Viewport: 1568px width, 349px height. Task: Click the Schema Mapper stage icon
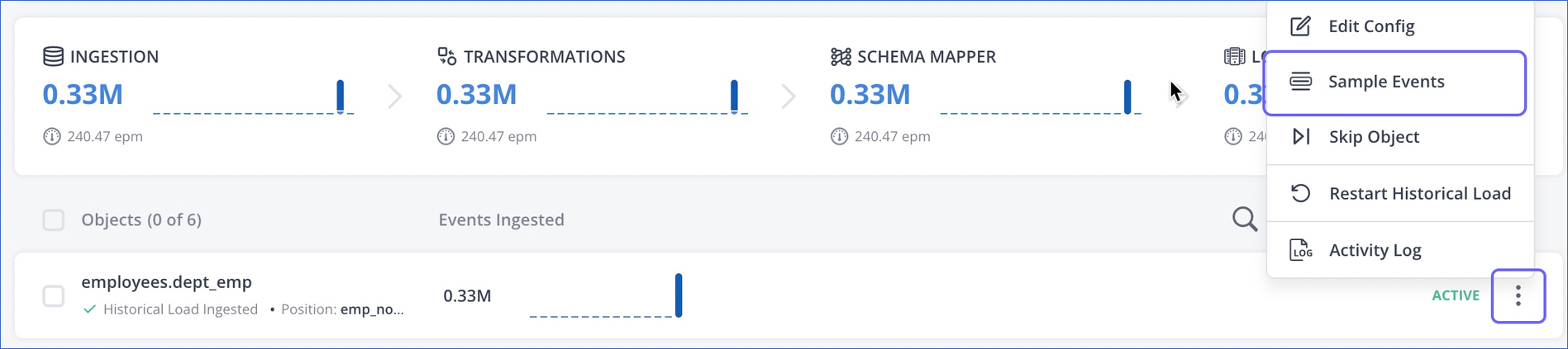[x=841, y=56]
